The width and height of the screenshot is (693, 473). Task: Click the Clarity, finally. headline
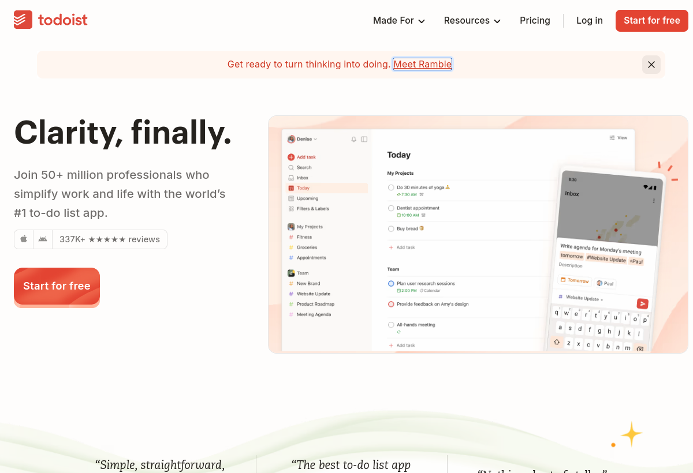click(x=123, y=132)
